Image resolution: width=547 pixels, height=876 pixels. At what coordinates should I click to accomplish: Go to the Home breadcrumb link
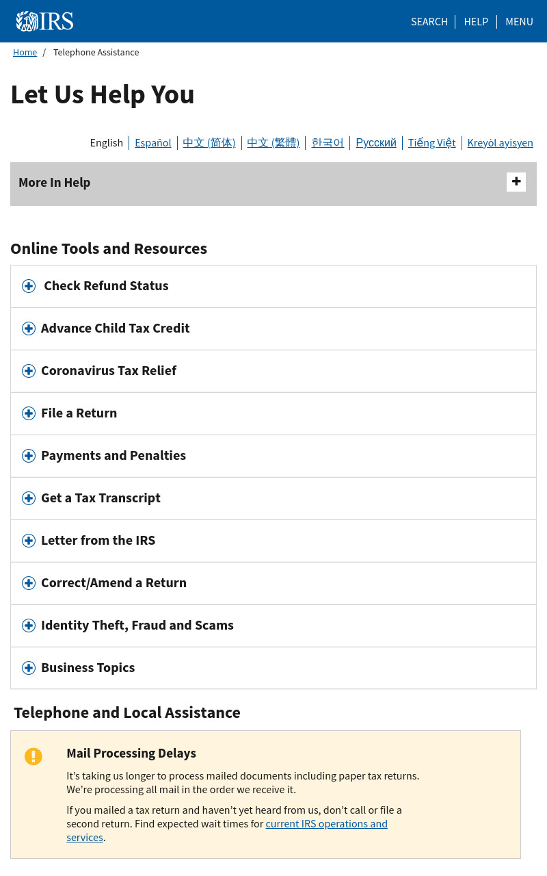tap(25, 53)
